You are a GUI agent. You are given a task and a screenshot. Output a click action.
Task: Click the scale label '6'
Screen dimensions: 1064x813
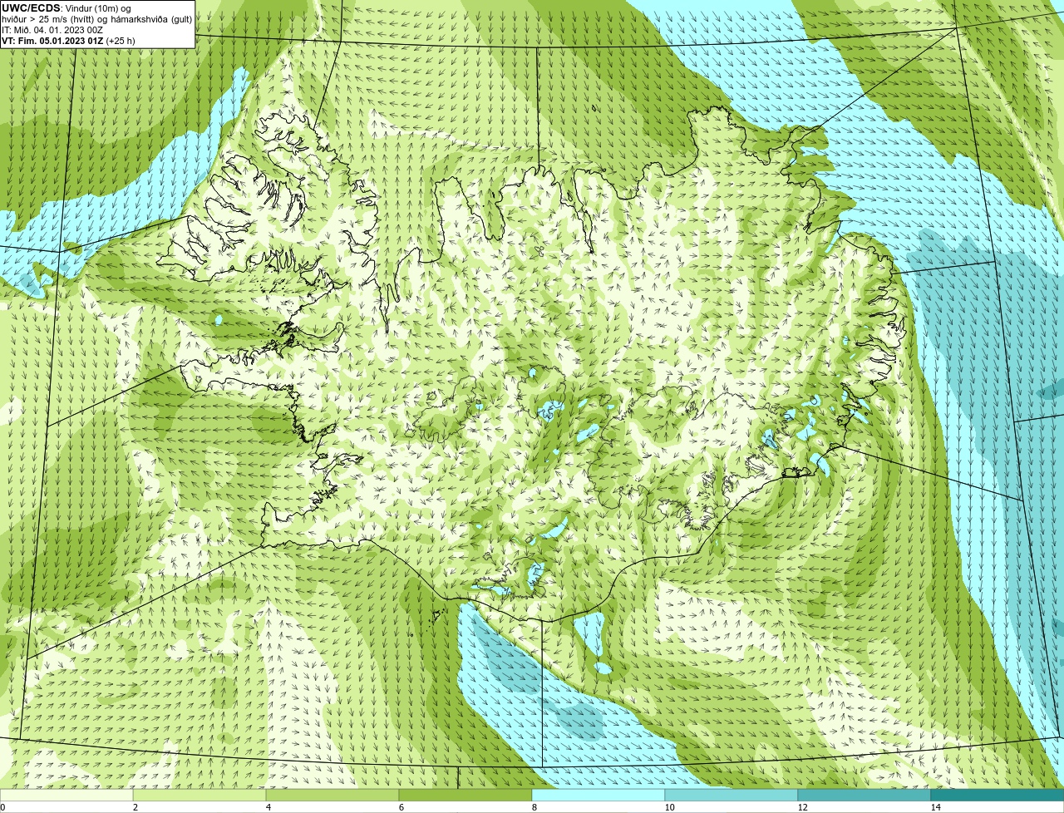click(x=401, y=807)
